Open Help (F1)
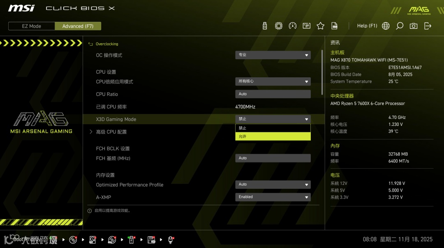Screen dimensions: 444x248 pyautogui.click(x=367, y=26)
